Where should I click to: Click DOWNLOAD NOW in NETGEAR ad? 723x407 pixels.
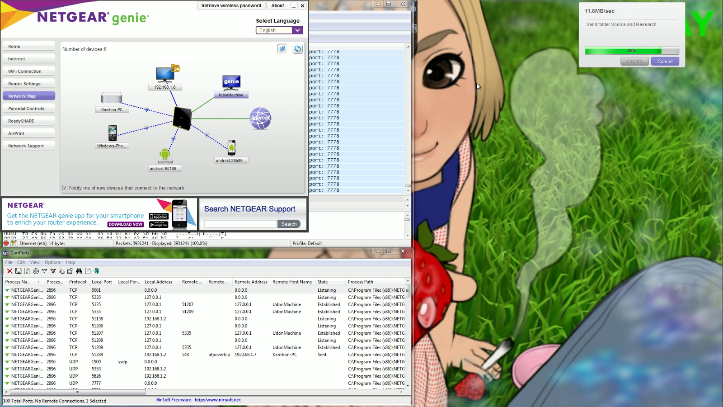pyautogui.click(x=126, y=224)
